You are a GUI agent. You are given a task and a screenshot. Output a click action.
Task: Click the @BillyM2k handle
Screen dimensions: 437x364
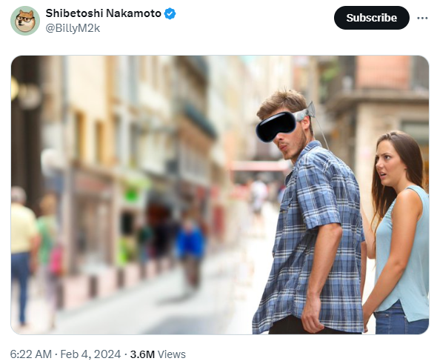point(73,28)
